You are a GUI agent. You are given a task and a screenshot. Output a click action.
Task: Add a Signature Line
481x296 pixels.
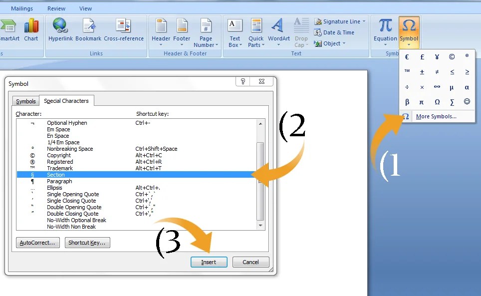coord(338,21)
